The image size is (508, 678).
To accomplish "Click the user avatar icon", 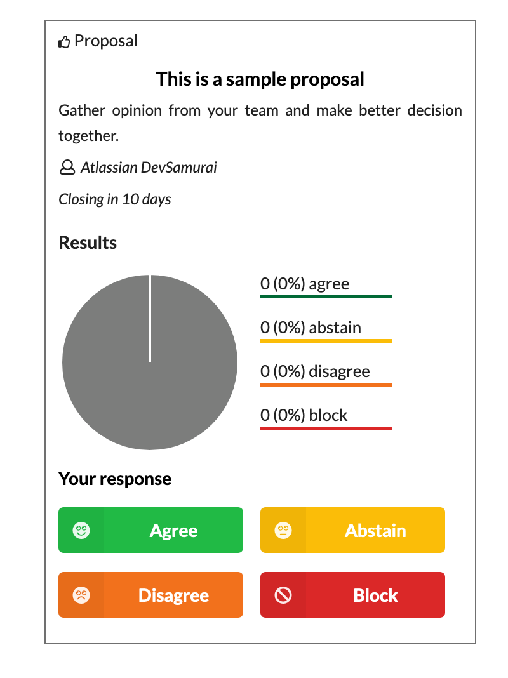I will (66, 168).
